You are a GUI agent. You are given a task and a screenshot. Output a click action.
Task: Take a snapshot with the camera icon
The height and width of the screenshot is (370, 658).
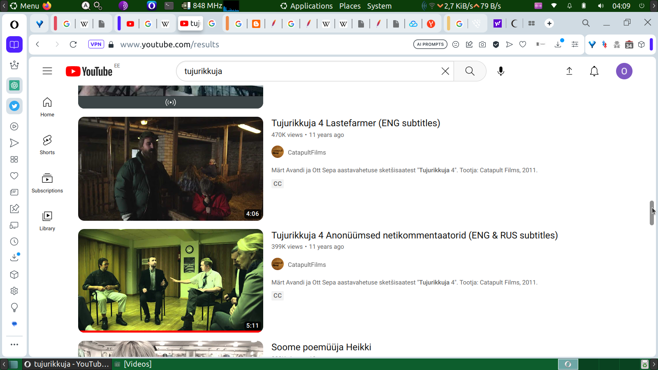[x=482, y=44]
